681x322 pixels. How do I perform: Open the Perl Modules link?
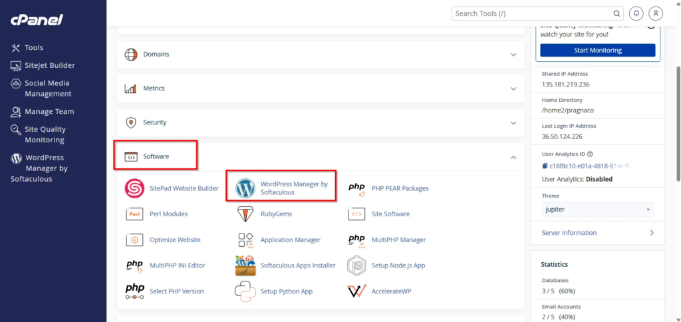(x=168, y=214)
